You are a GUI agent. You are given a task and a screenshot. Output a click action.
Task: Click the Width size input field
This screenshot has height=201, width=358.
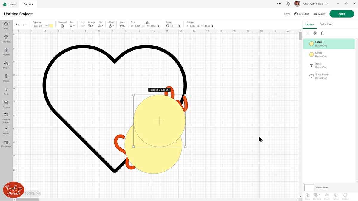(138, 26)
